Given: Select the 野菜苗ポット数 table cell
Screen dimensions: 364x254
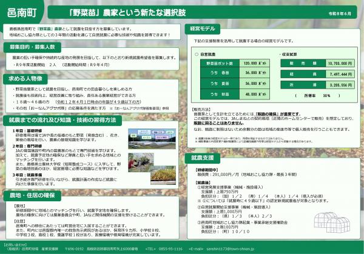Looking at the screenshot, I should point(220,63).
